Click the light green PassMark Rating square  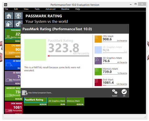click(x=35, y=50)
